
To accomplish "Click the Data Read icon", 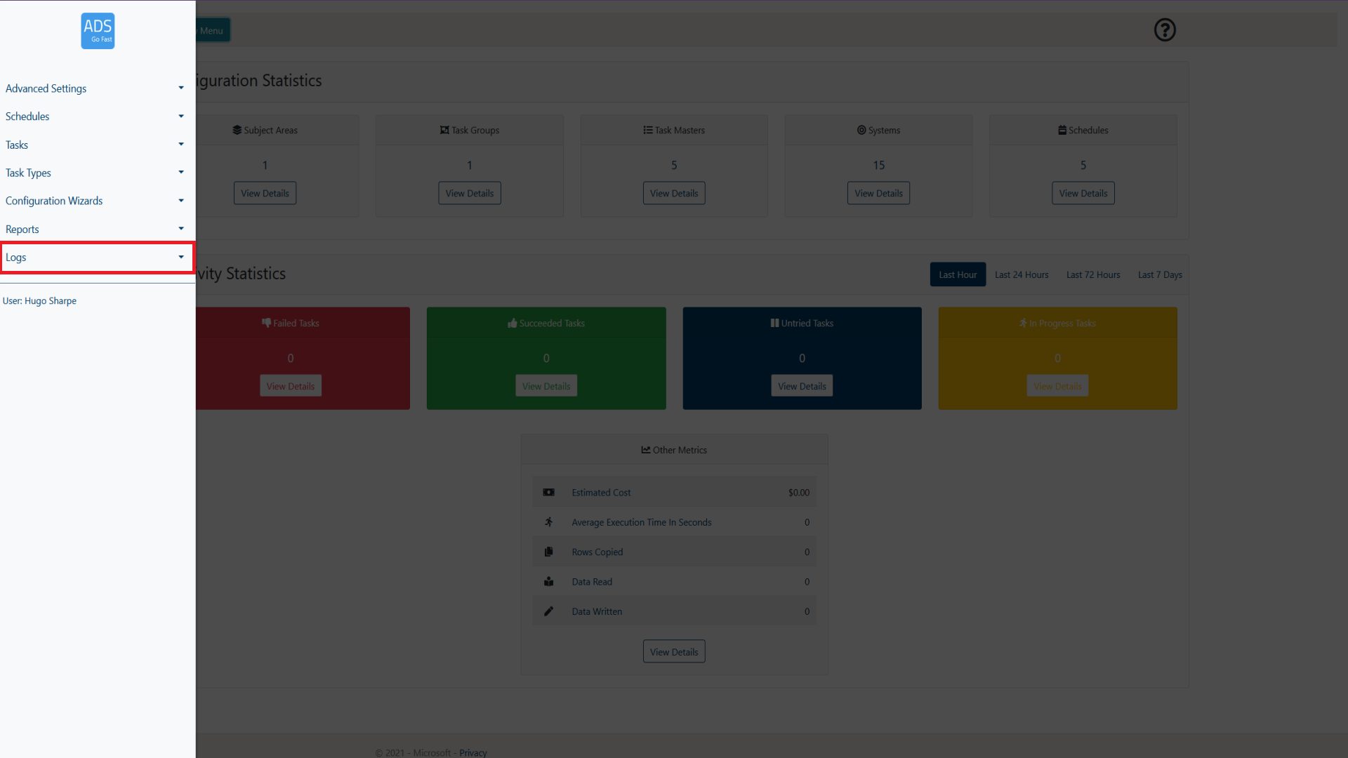I will coord(549,582).
